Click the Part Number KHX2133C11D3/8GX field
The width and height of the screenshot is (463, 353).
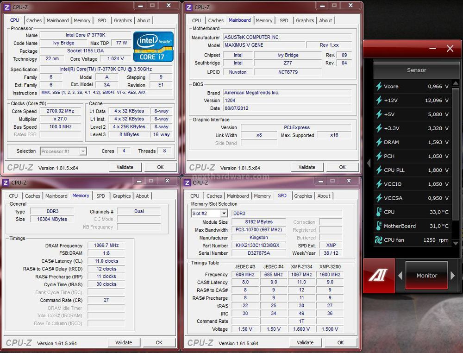tap(259, 245)
